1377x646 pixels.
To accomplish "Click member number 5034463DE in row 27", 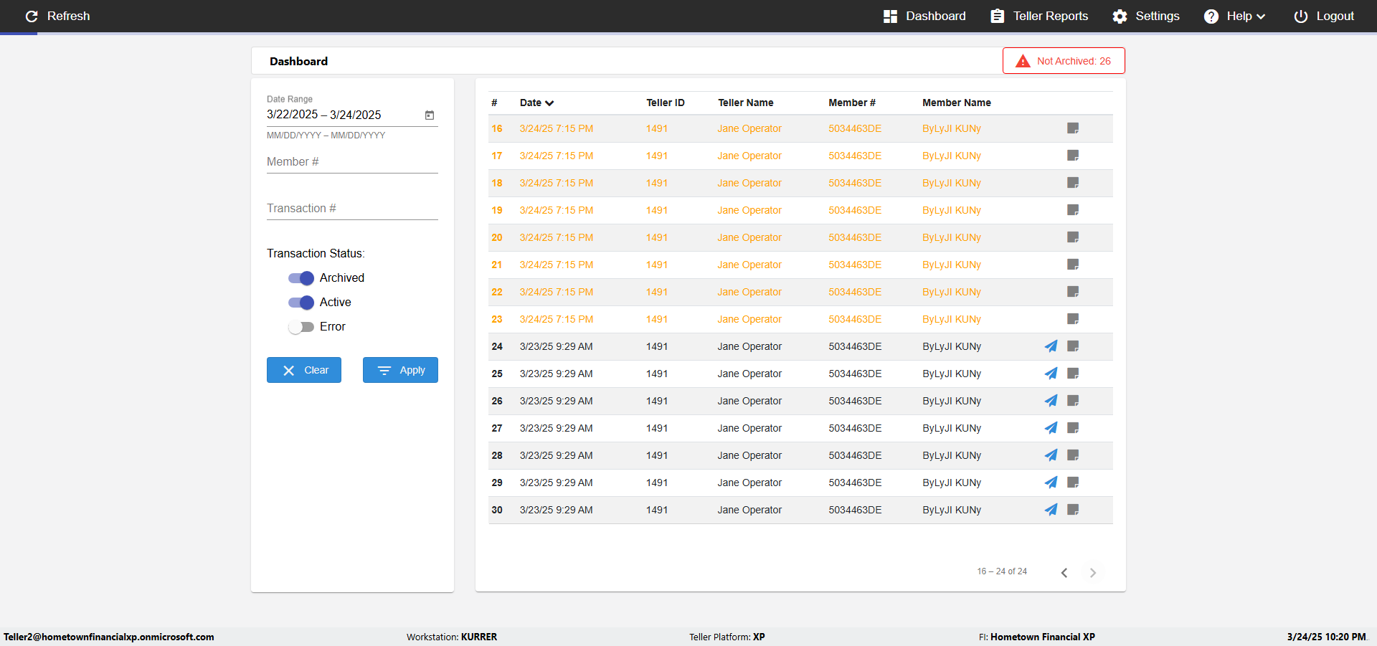I will (x=855, y=428).
